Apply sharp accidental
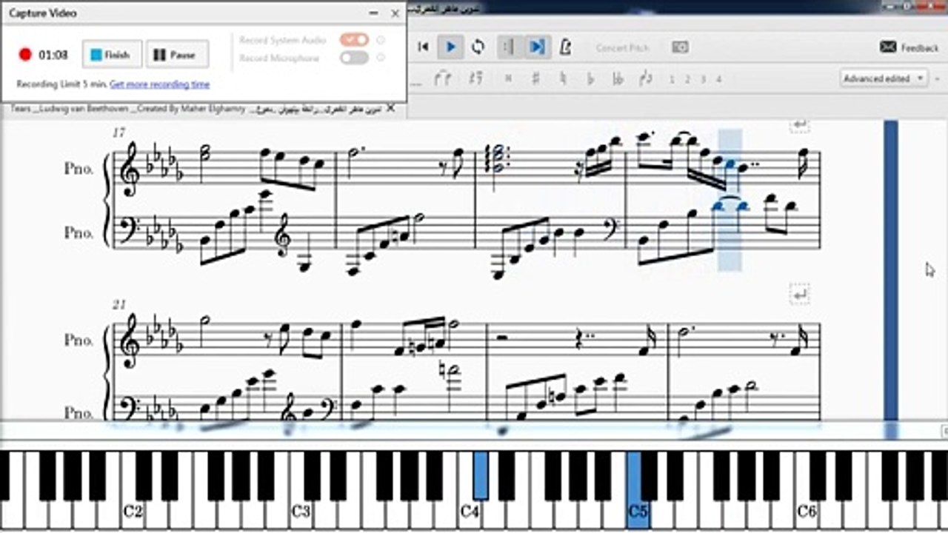Viewport: 948px width, 533px height. (x=535, y=78)
